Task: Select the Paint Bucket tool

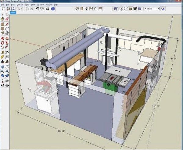Action: click(x=2, y=19)
